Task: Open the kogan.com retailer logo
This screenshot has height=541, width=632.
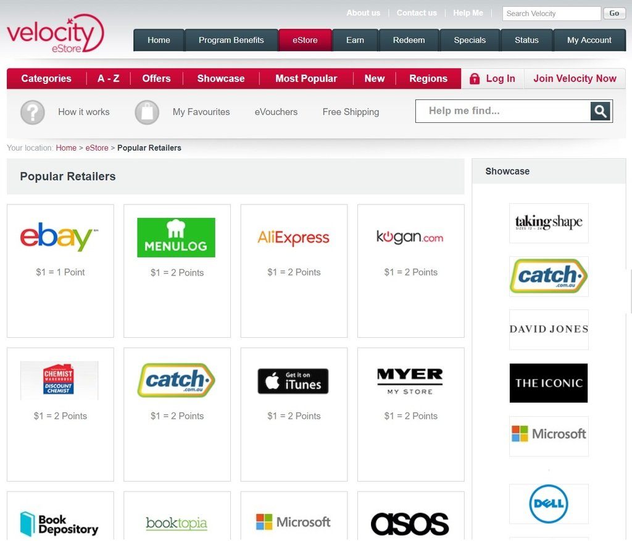Action: click(410, 237)
